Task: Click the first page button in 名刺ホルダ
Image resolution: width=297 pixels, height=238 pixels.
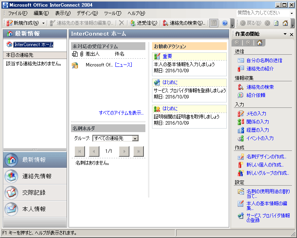Action: pos(80,151)
